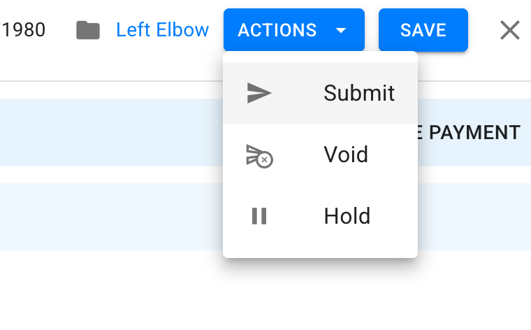Click the ACTIONS button label
This screenshot has width=531, height=330.
pyautogui.click(x=277, y=30)
